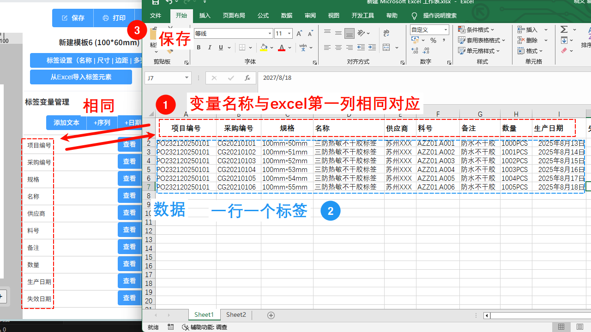591x332 pixels.
Task: Undo via quick access toolbar
Action: point(169,2)
